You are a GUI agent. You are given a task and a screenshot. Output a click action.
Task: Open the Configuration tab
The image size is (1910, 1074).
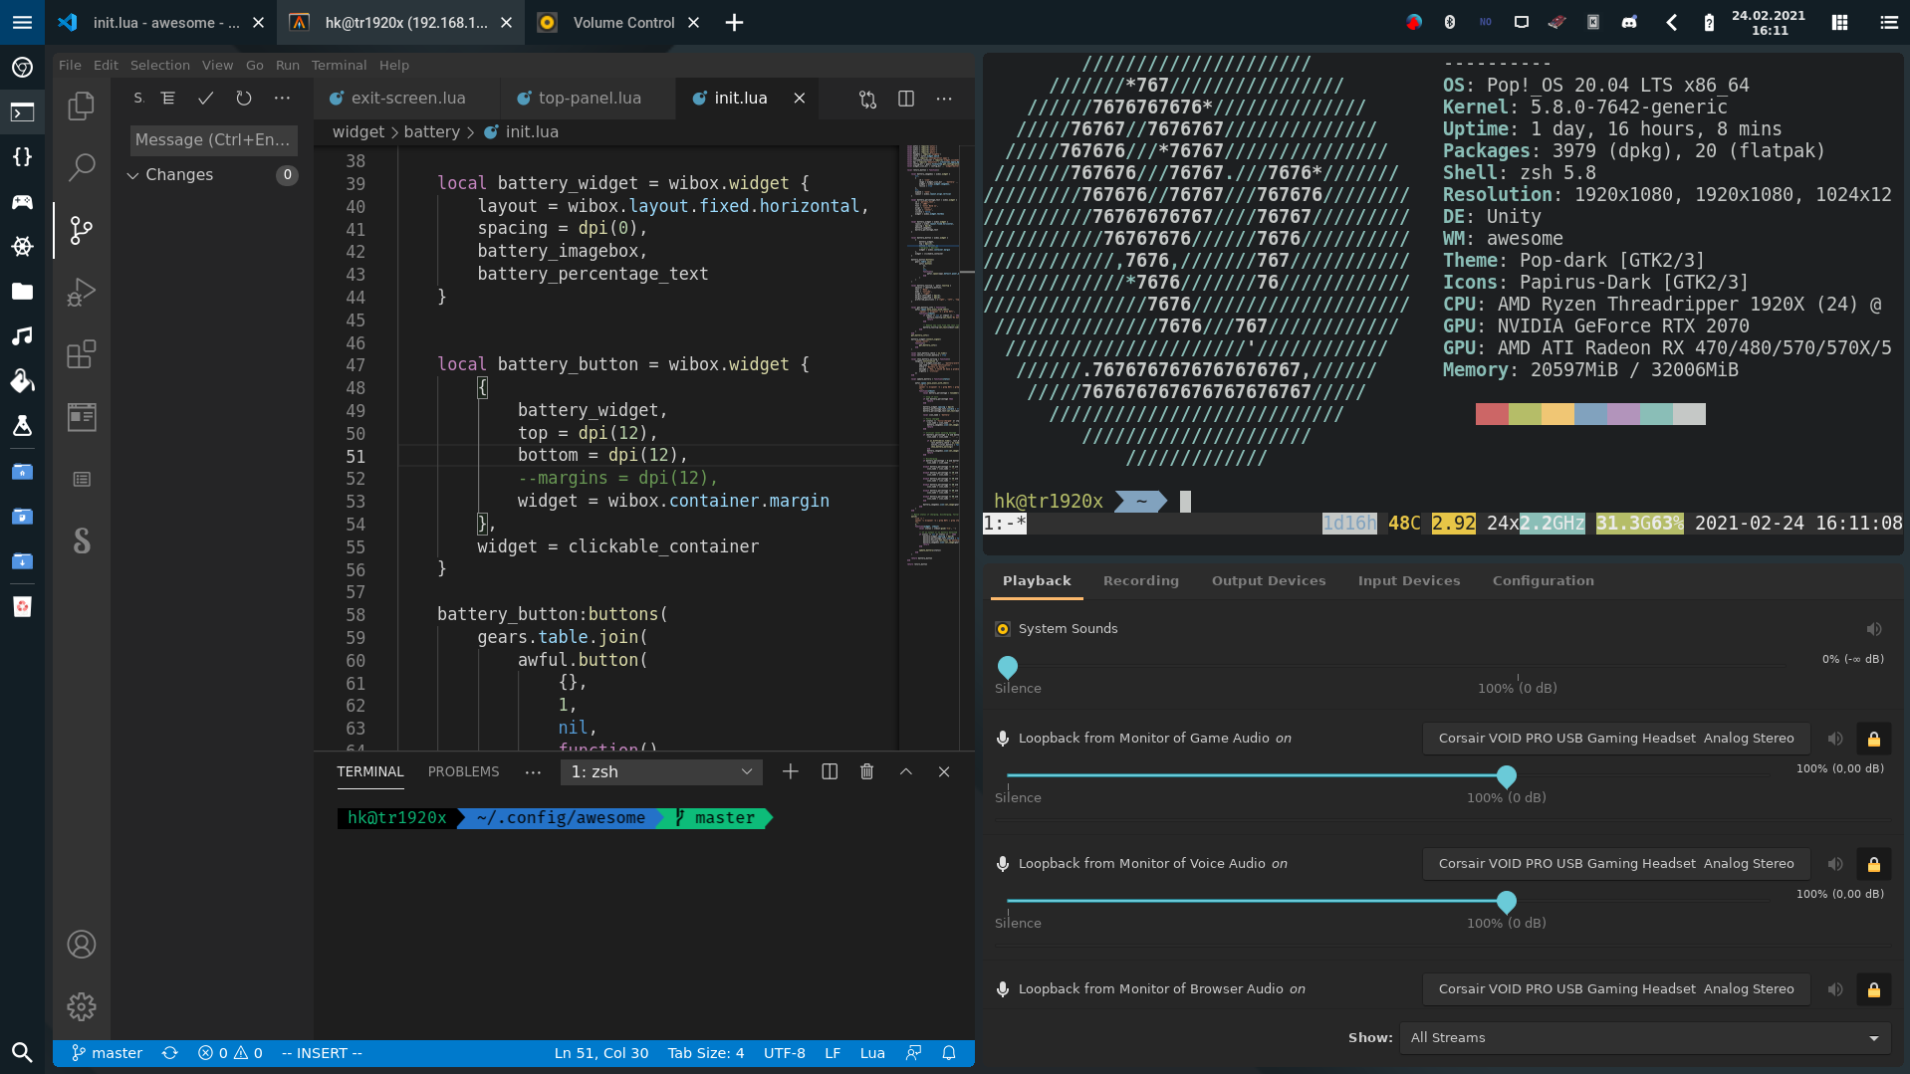[1543, 580]
